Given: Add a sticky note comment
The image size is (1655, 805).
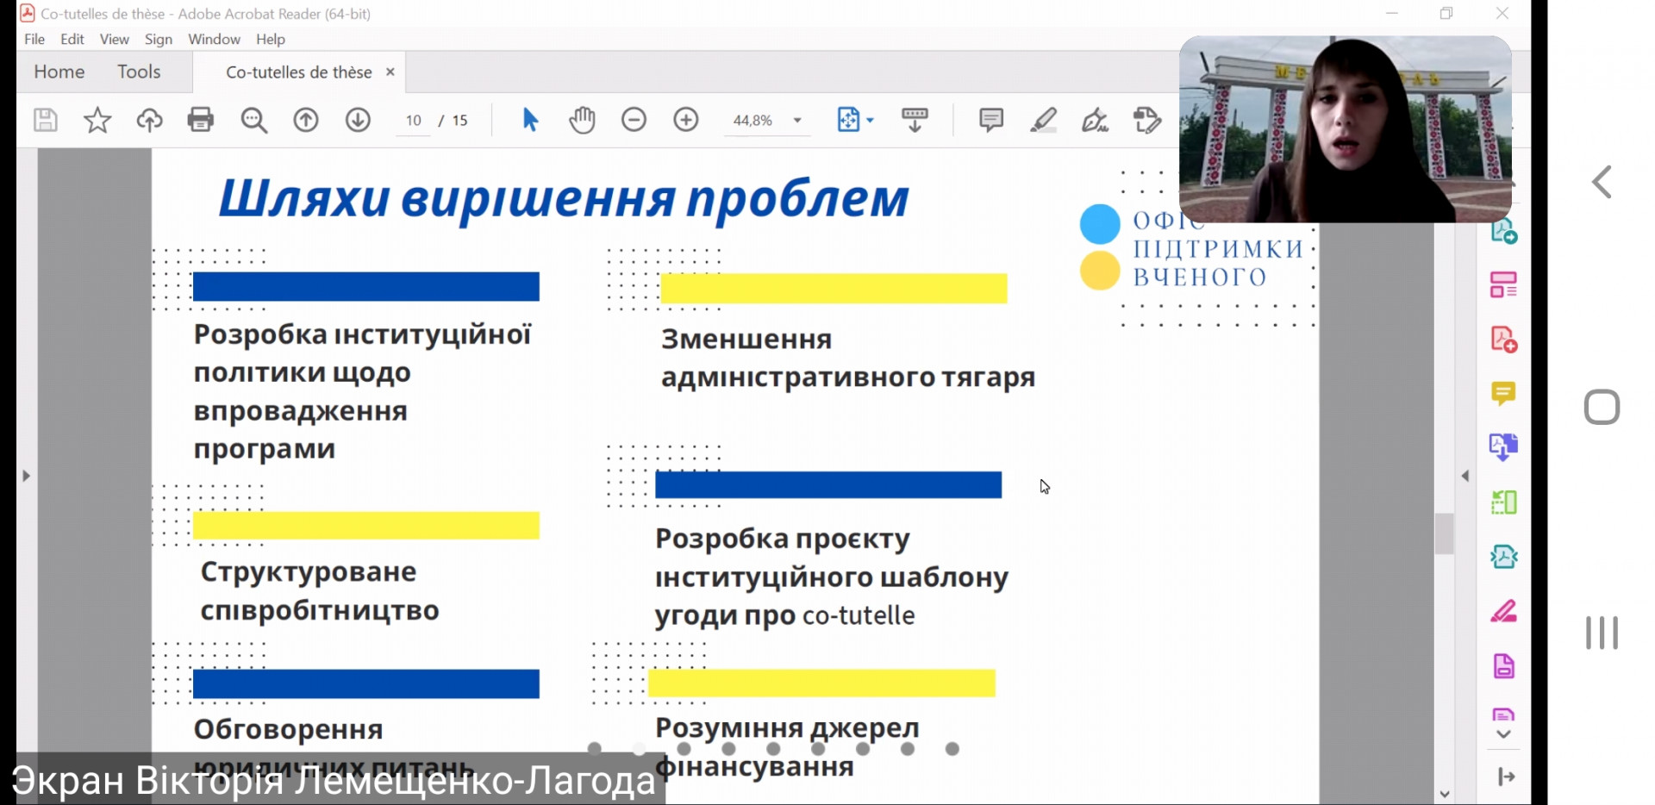Looking at the screenshot, I should 991,120.
